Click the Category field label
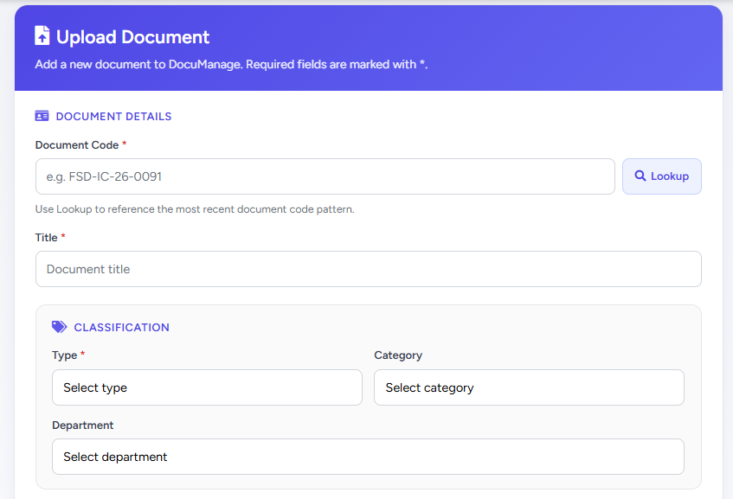Image resolution: width=733 pixels, height=499 pixels. (398, 355)
